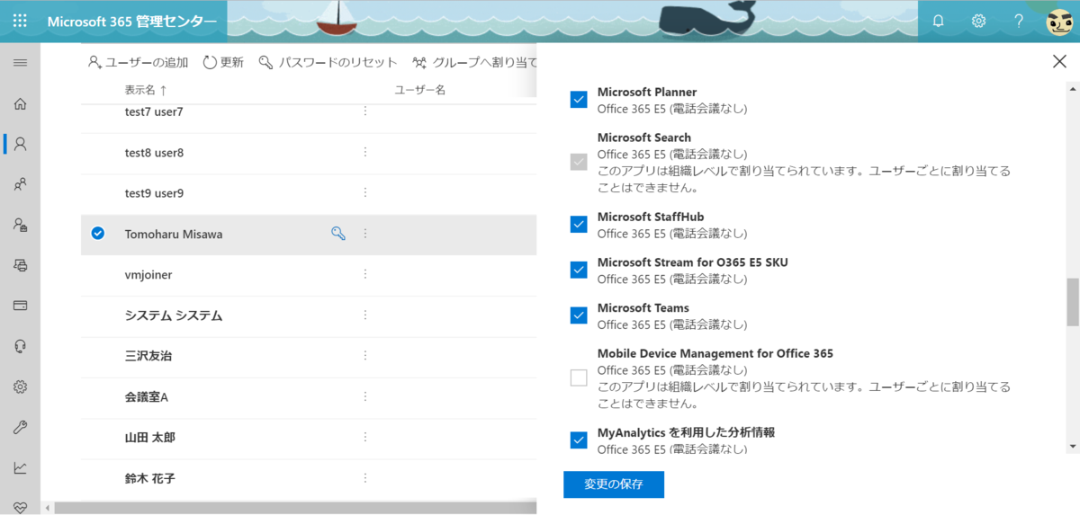The image size is (1080, 515).
Task: Open user test9 user9
Action: (154, 193)
